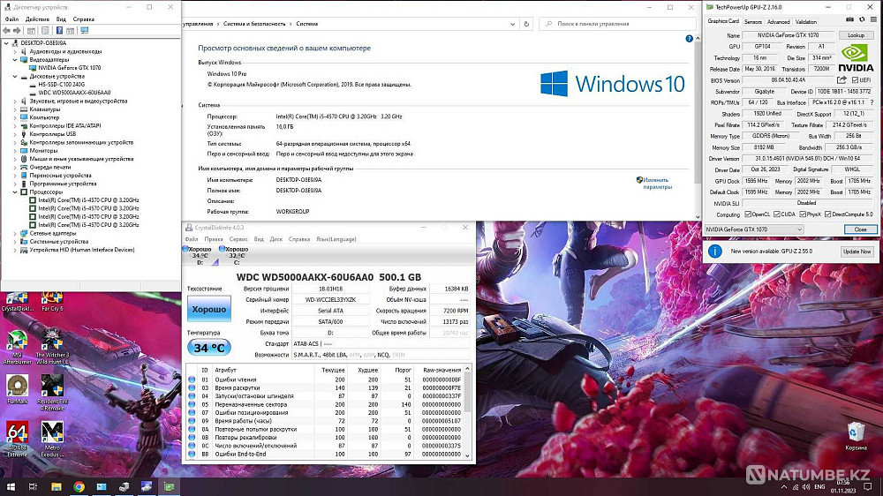
Task: Click the blue help icon in System window
Action: point(690,39)
